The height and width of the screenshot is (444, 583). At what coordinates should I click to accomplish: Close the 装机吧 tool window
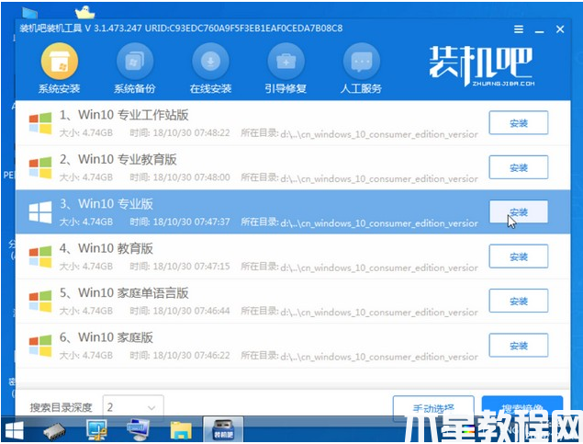tap(560, 29)
